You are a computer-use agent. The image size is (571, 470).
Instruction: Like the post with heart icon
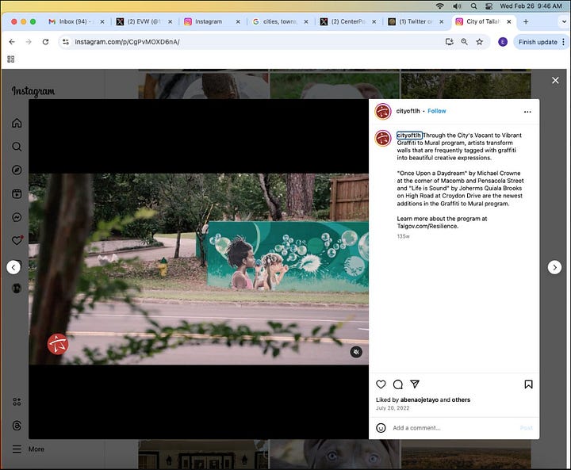click(x=381, y=384)
